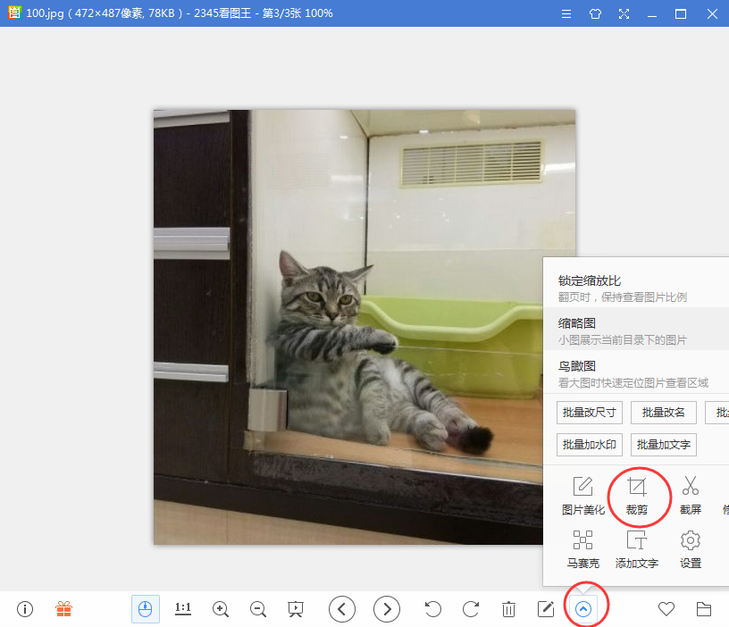Click the batch resize (批量改尺寸) button
Viewport: 729px width, 627px height.
(x=589, y=413)
